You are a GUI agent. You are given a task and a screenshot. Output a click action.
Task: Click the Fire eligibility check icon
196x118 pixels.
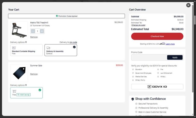158,70
